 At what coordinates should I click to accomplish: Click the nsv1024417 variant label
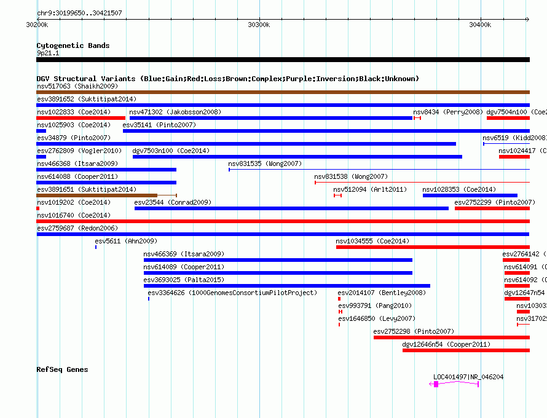click(x=522, y=151)
